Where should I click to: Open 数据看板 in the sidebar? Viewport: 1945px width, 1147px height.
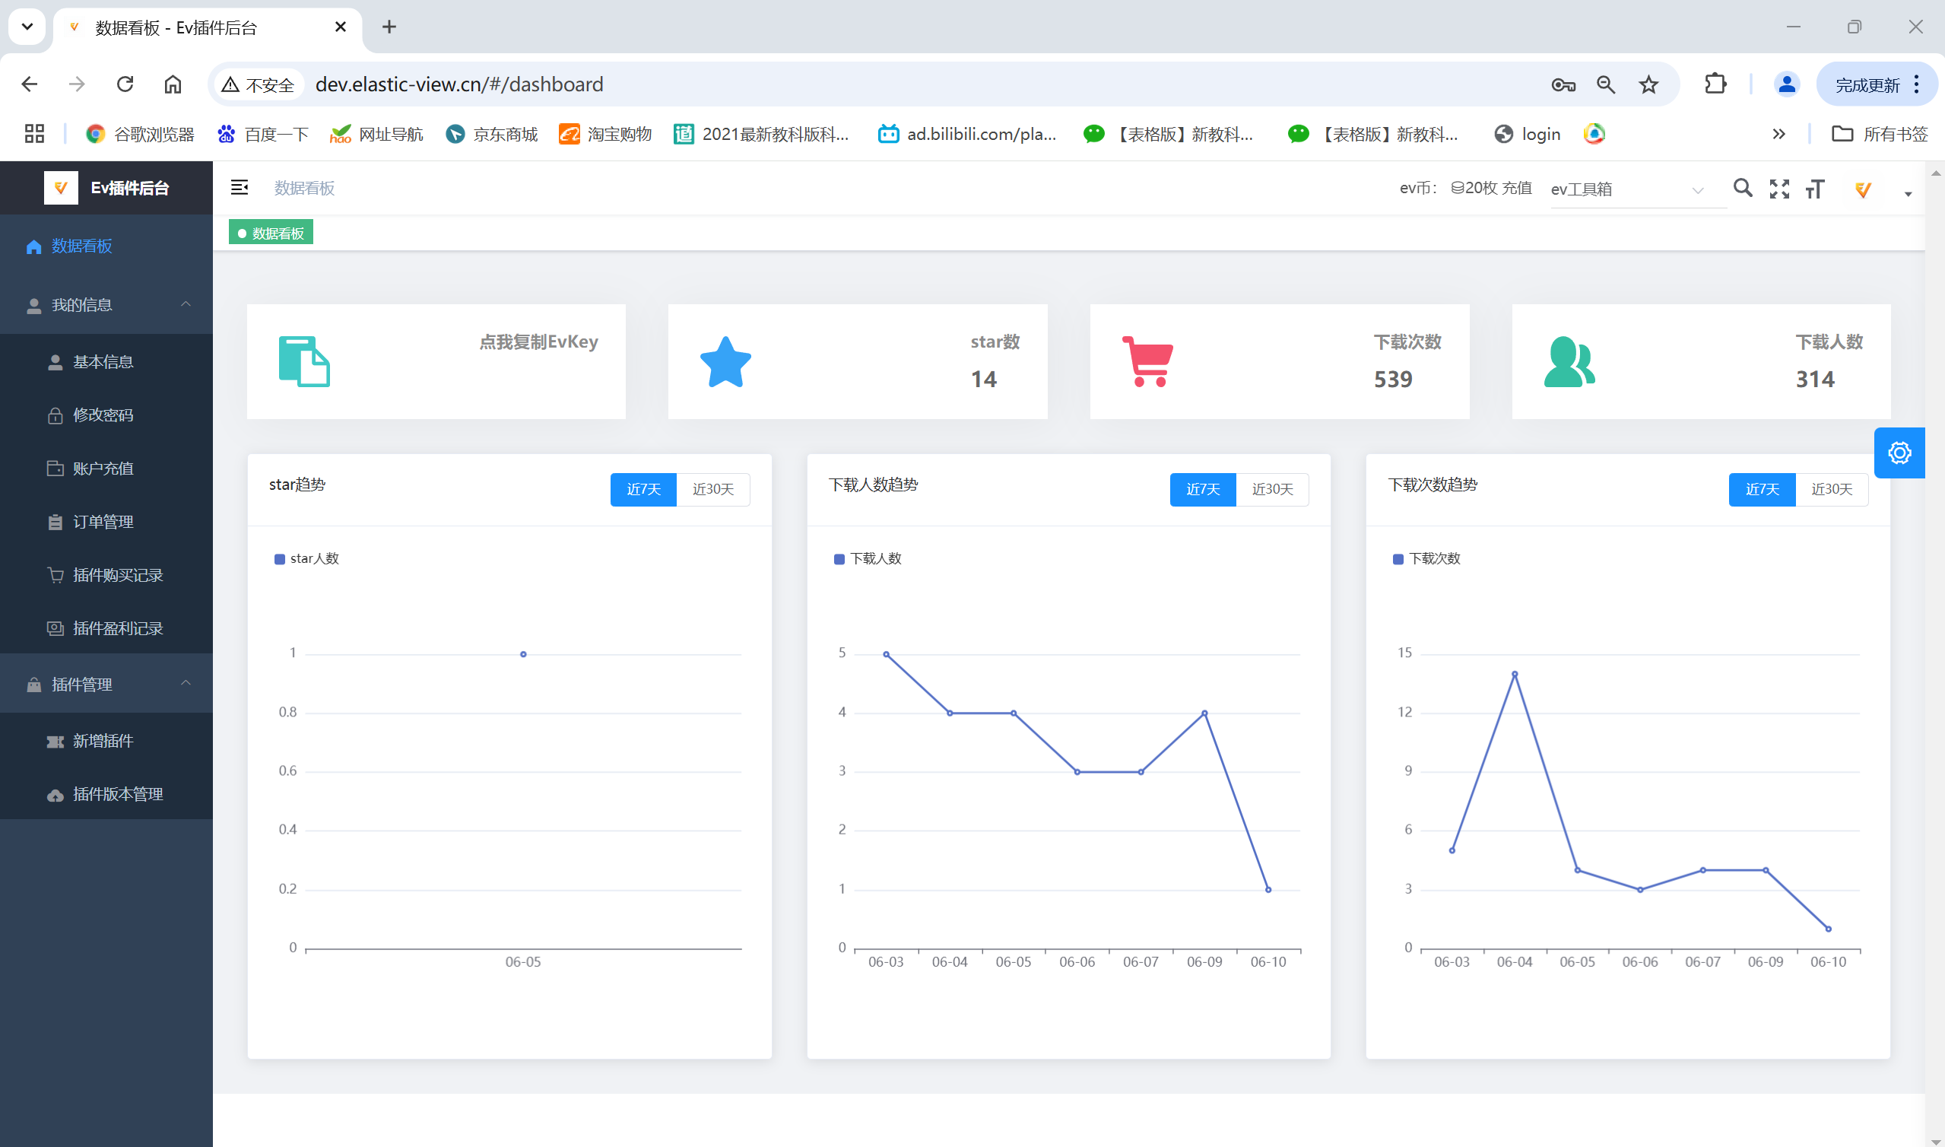[x=106, y=246]
